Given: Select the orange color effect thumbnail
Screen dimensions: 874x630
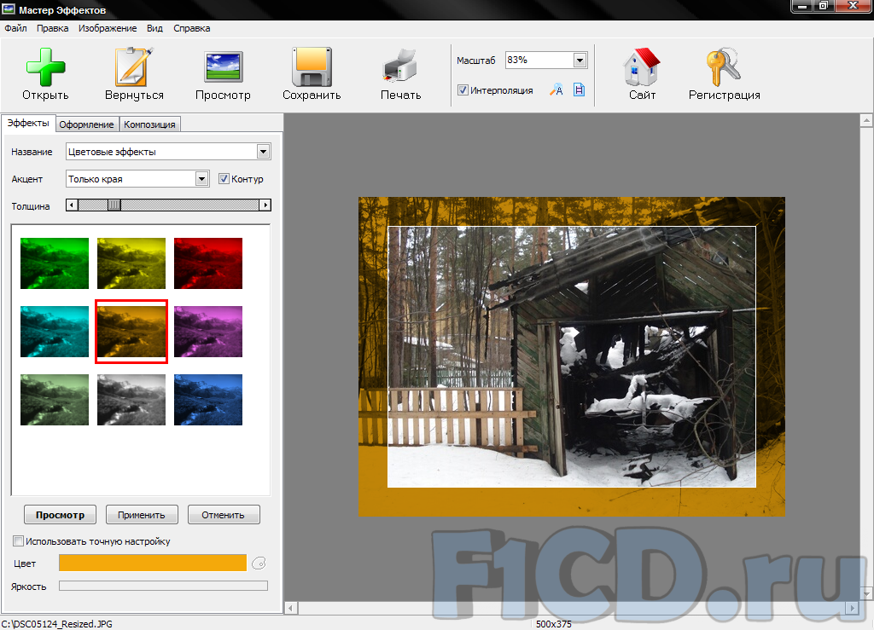Looking at the screenshot, I should [x=131, y=332].
